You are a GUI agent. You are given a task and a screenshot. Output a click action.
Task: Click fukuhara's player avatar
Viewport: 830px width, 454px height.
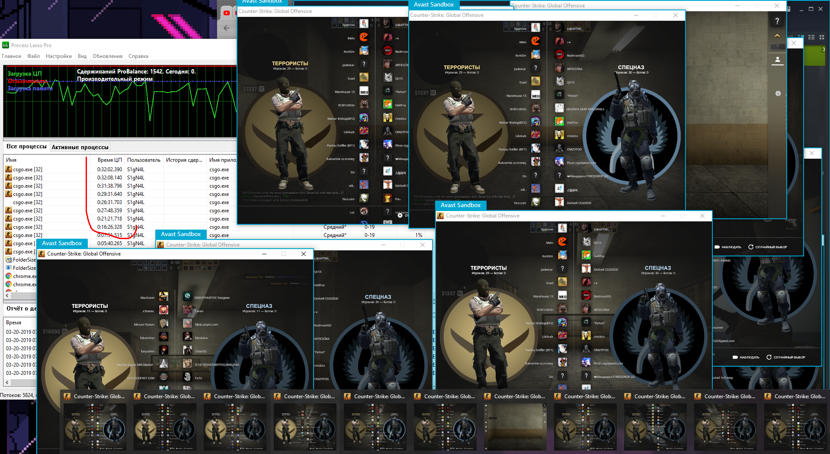tap(187, 337)
